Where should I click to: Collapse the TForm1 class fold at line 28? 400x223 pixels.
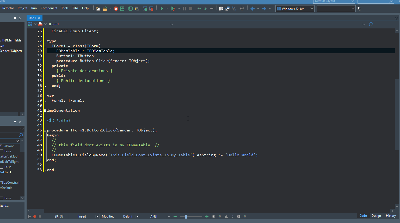point(45,46)
